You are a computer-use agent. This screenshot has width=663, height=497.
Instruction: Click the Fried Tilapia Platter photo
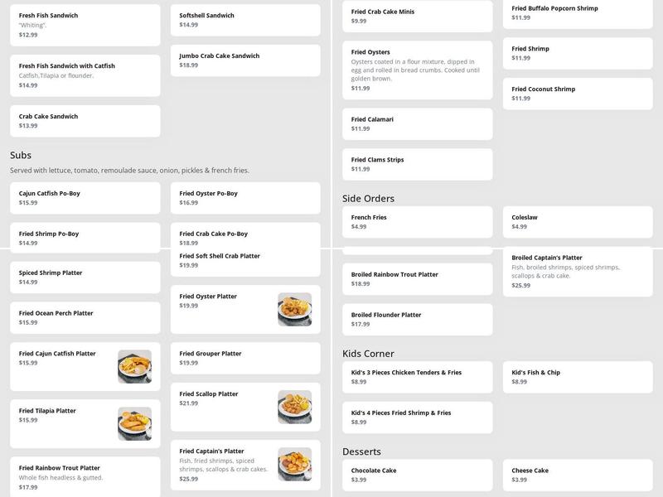click(x=134, y=423)
